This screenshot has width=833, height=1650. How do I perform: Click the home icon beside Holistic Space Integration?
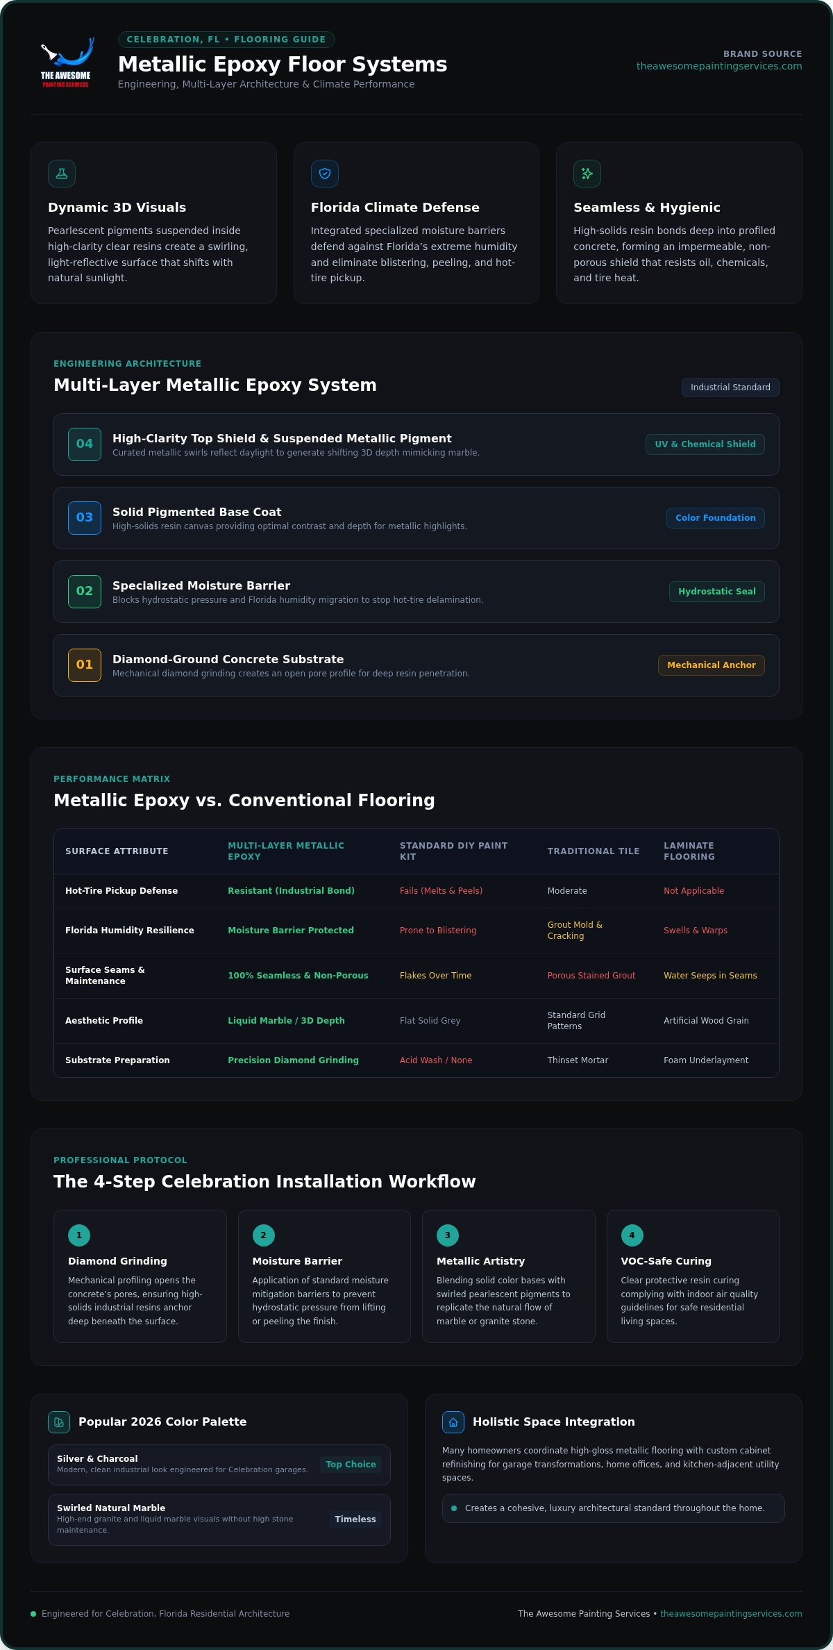pyautogui.click(x=453, y=1422)
